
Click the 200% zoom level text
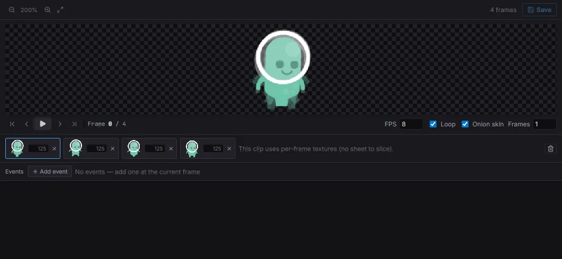click(x=29, y=10)
